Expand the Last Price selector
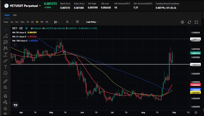Screen dimensions: 204x116 92,22
